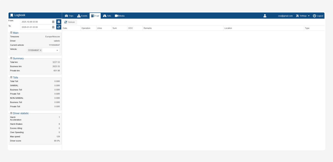Collapse the Driver statistic section
The image size is (333, 162).
[11, 113]
